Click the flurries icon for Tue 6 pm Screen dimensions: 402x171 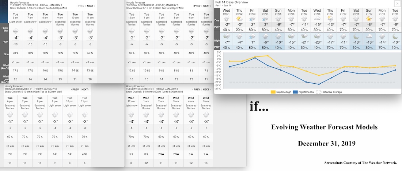tap(10, 115)
